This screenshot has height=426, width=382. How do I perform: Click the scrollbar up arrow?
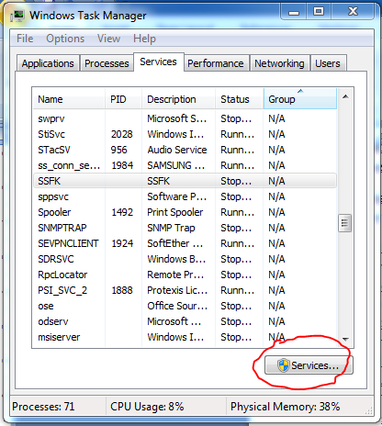pyautogui.click(x=345, y=96)
